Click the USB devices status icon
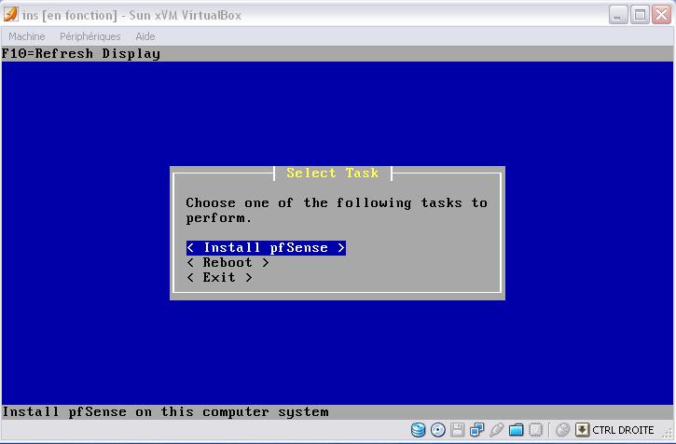This screenshot has height=444, width=676. [496, 430]
